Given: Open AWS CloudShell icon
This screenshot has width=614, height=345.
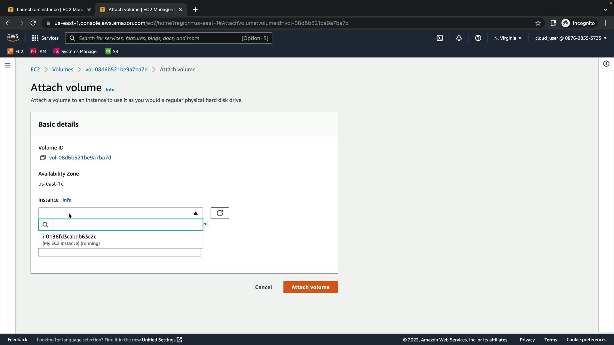Looking at the screenshot, I should pyautogui.click(x=440, y=38).
